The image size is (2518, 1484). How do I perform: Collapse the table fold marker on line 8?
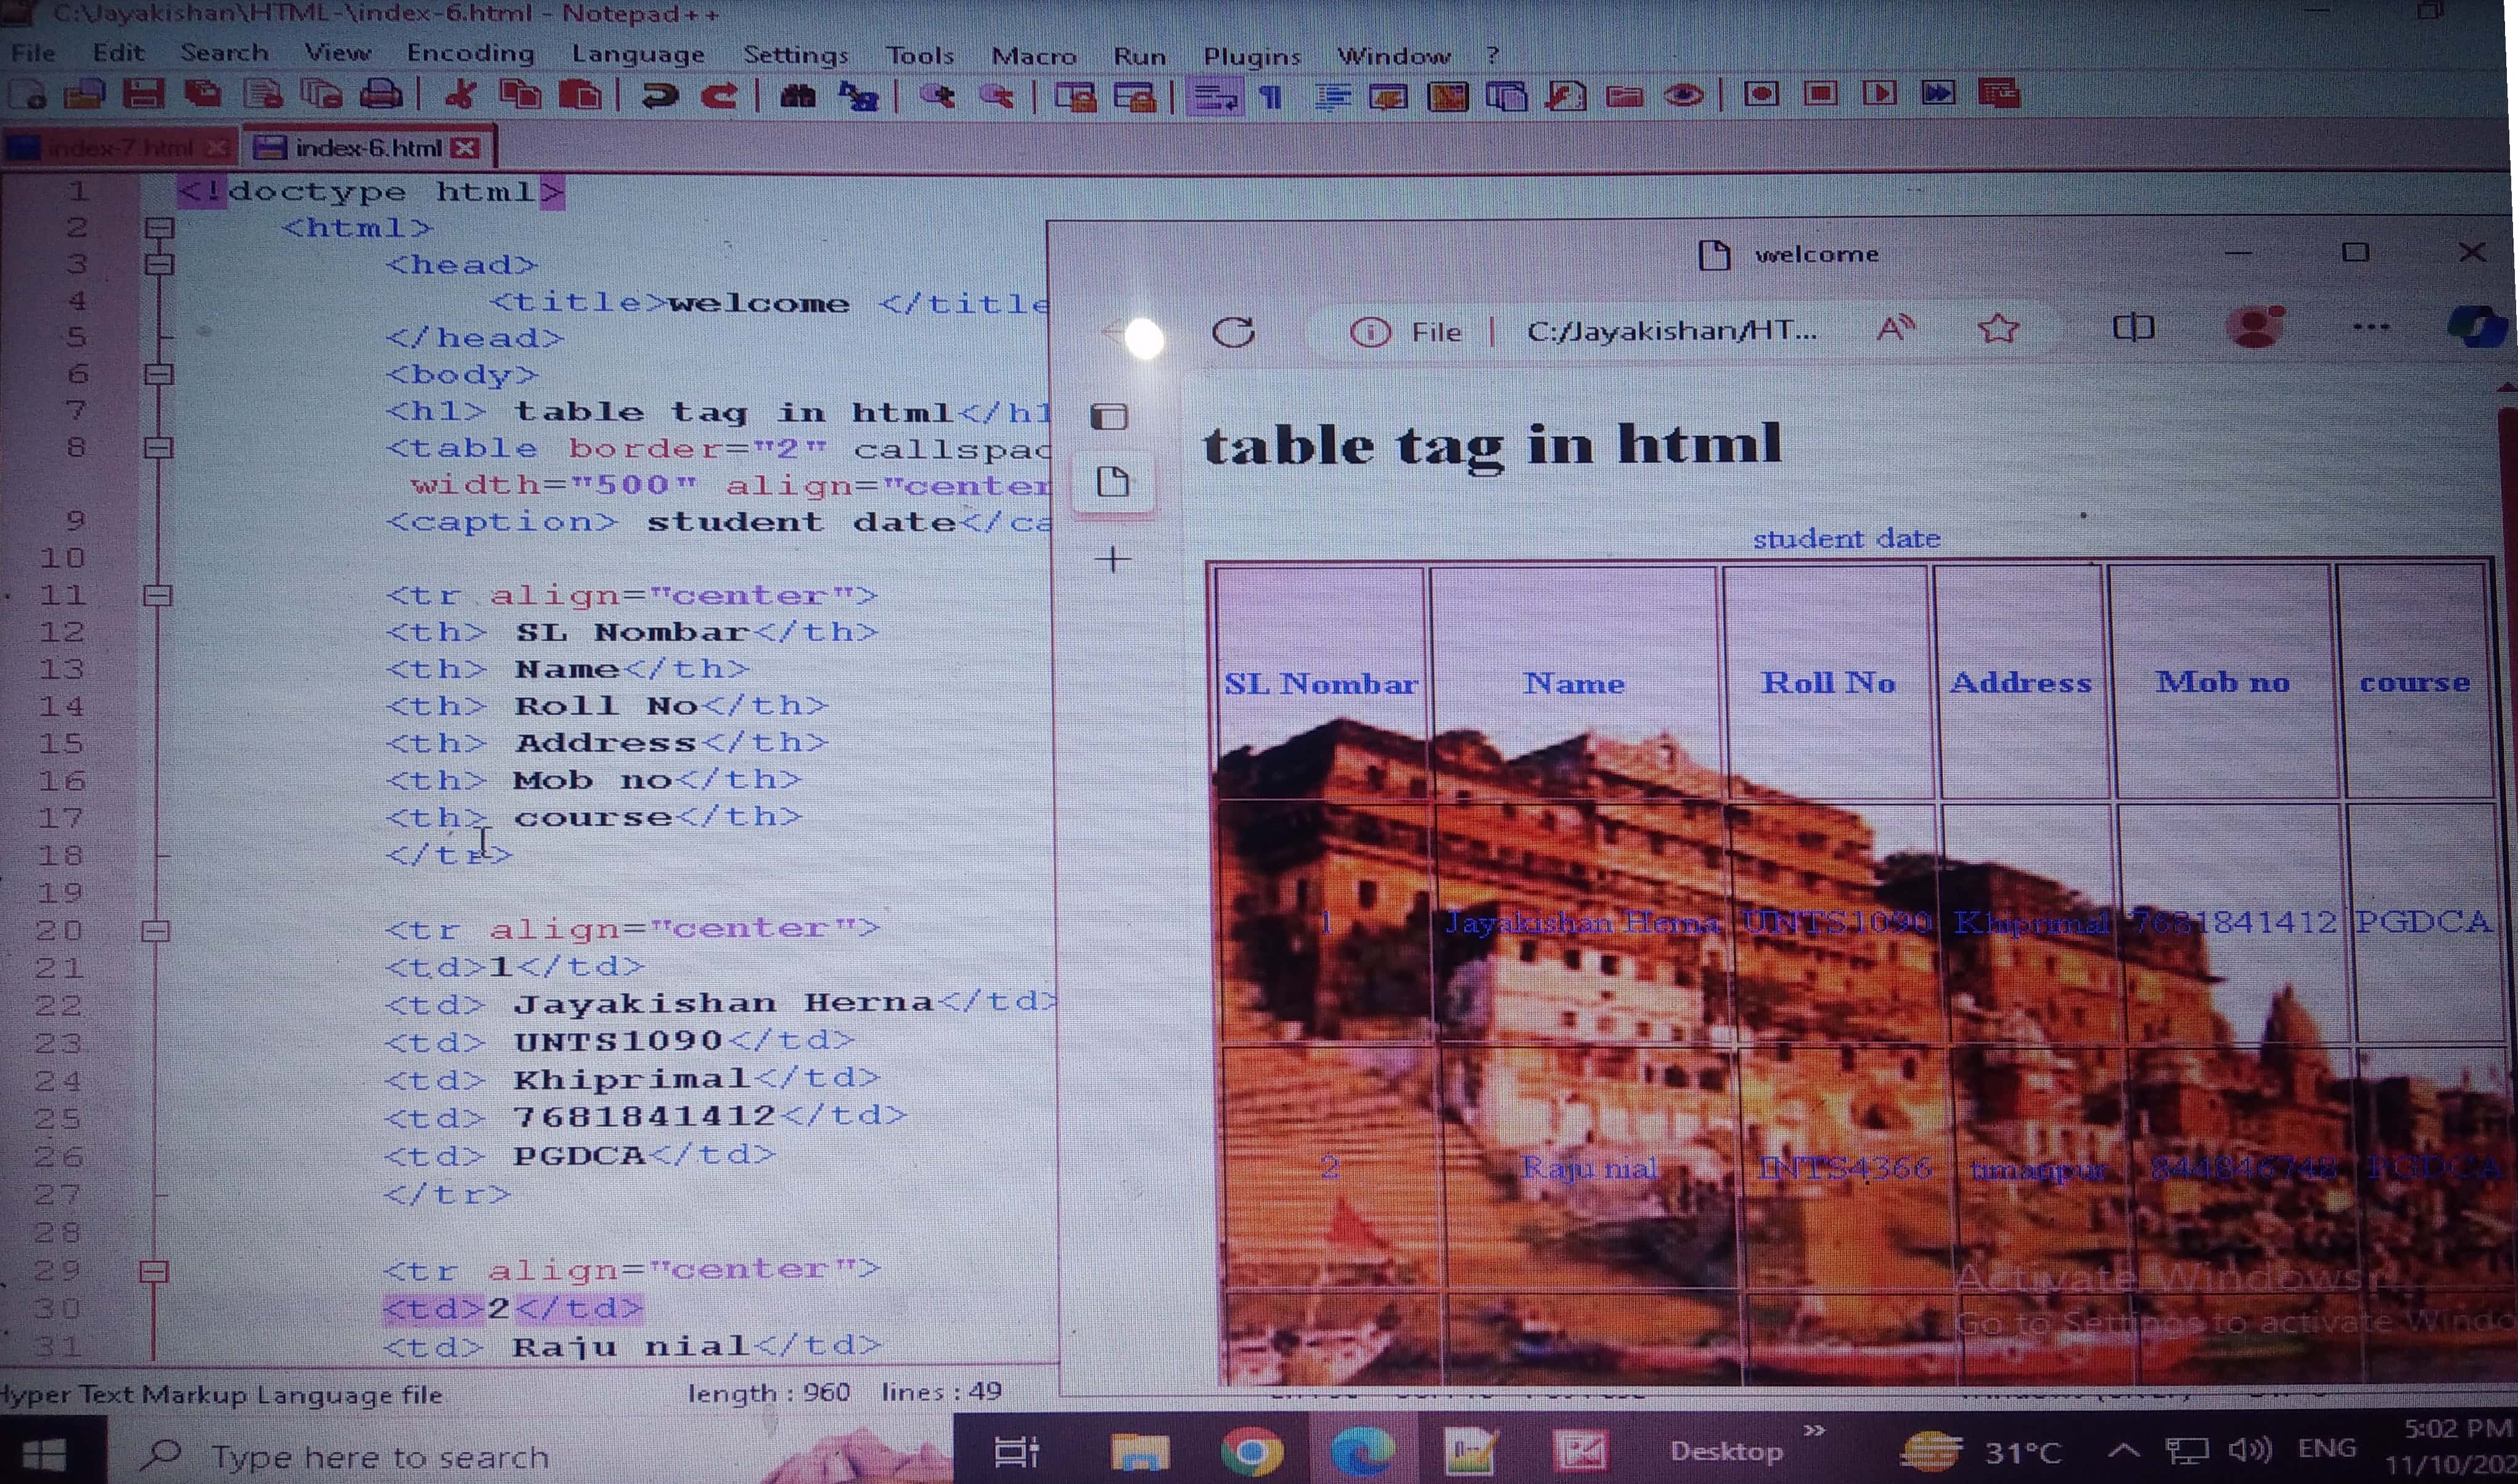click(x=158, y=447)
